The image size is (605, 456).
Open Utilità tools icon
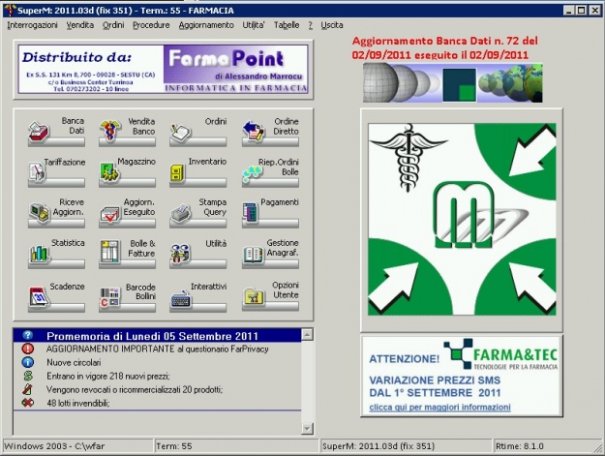click(x=180, y=254)
